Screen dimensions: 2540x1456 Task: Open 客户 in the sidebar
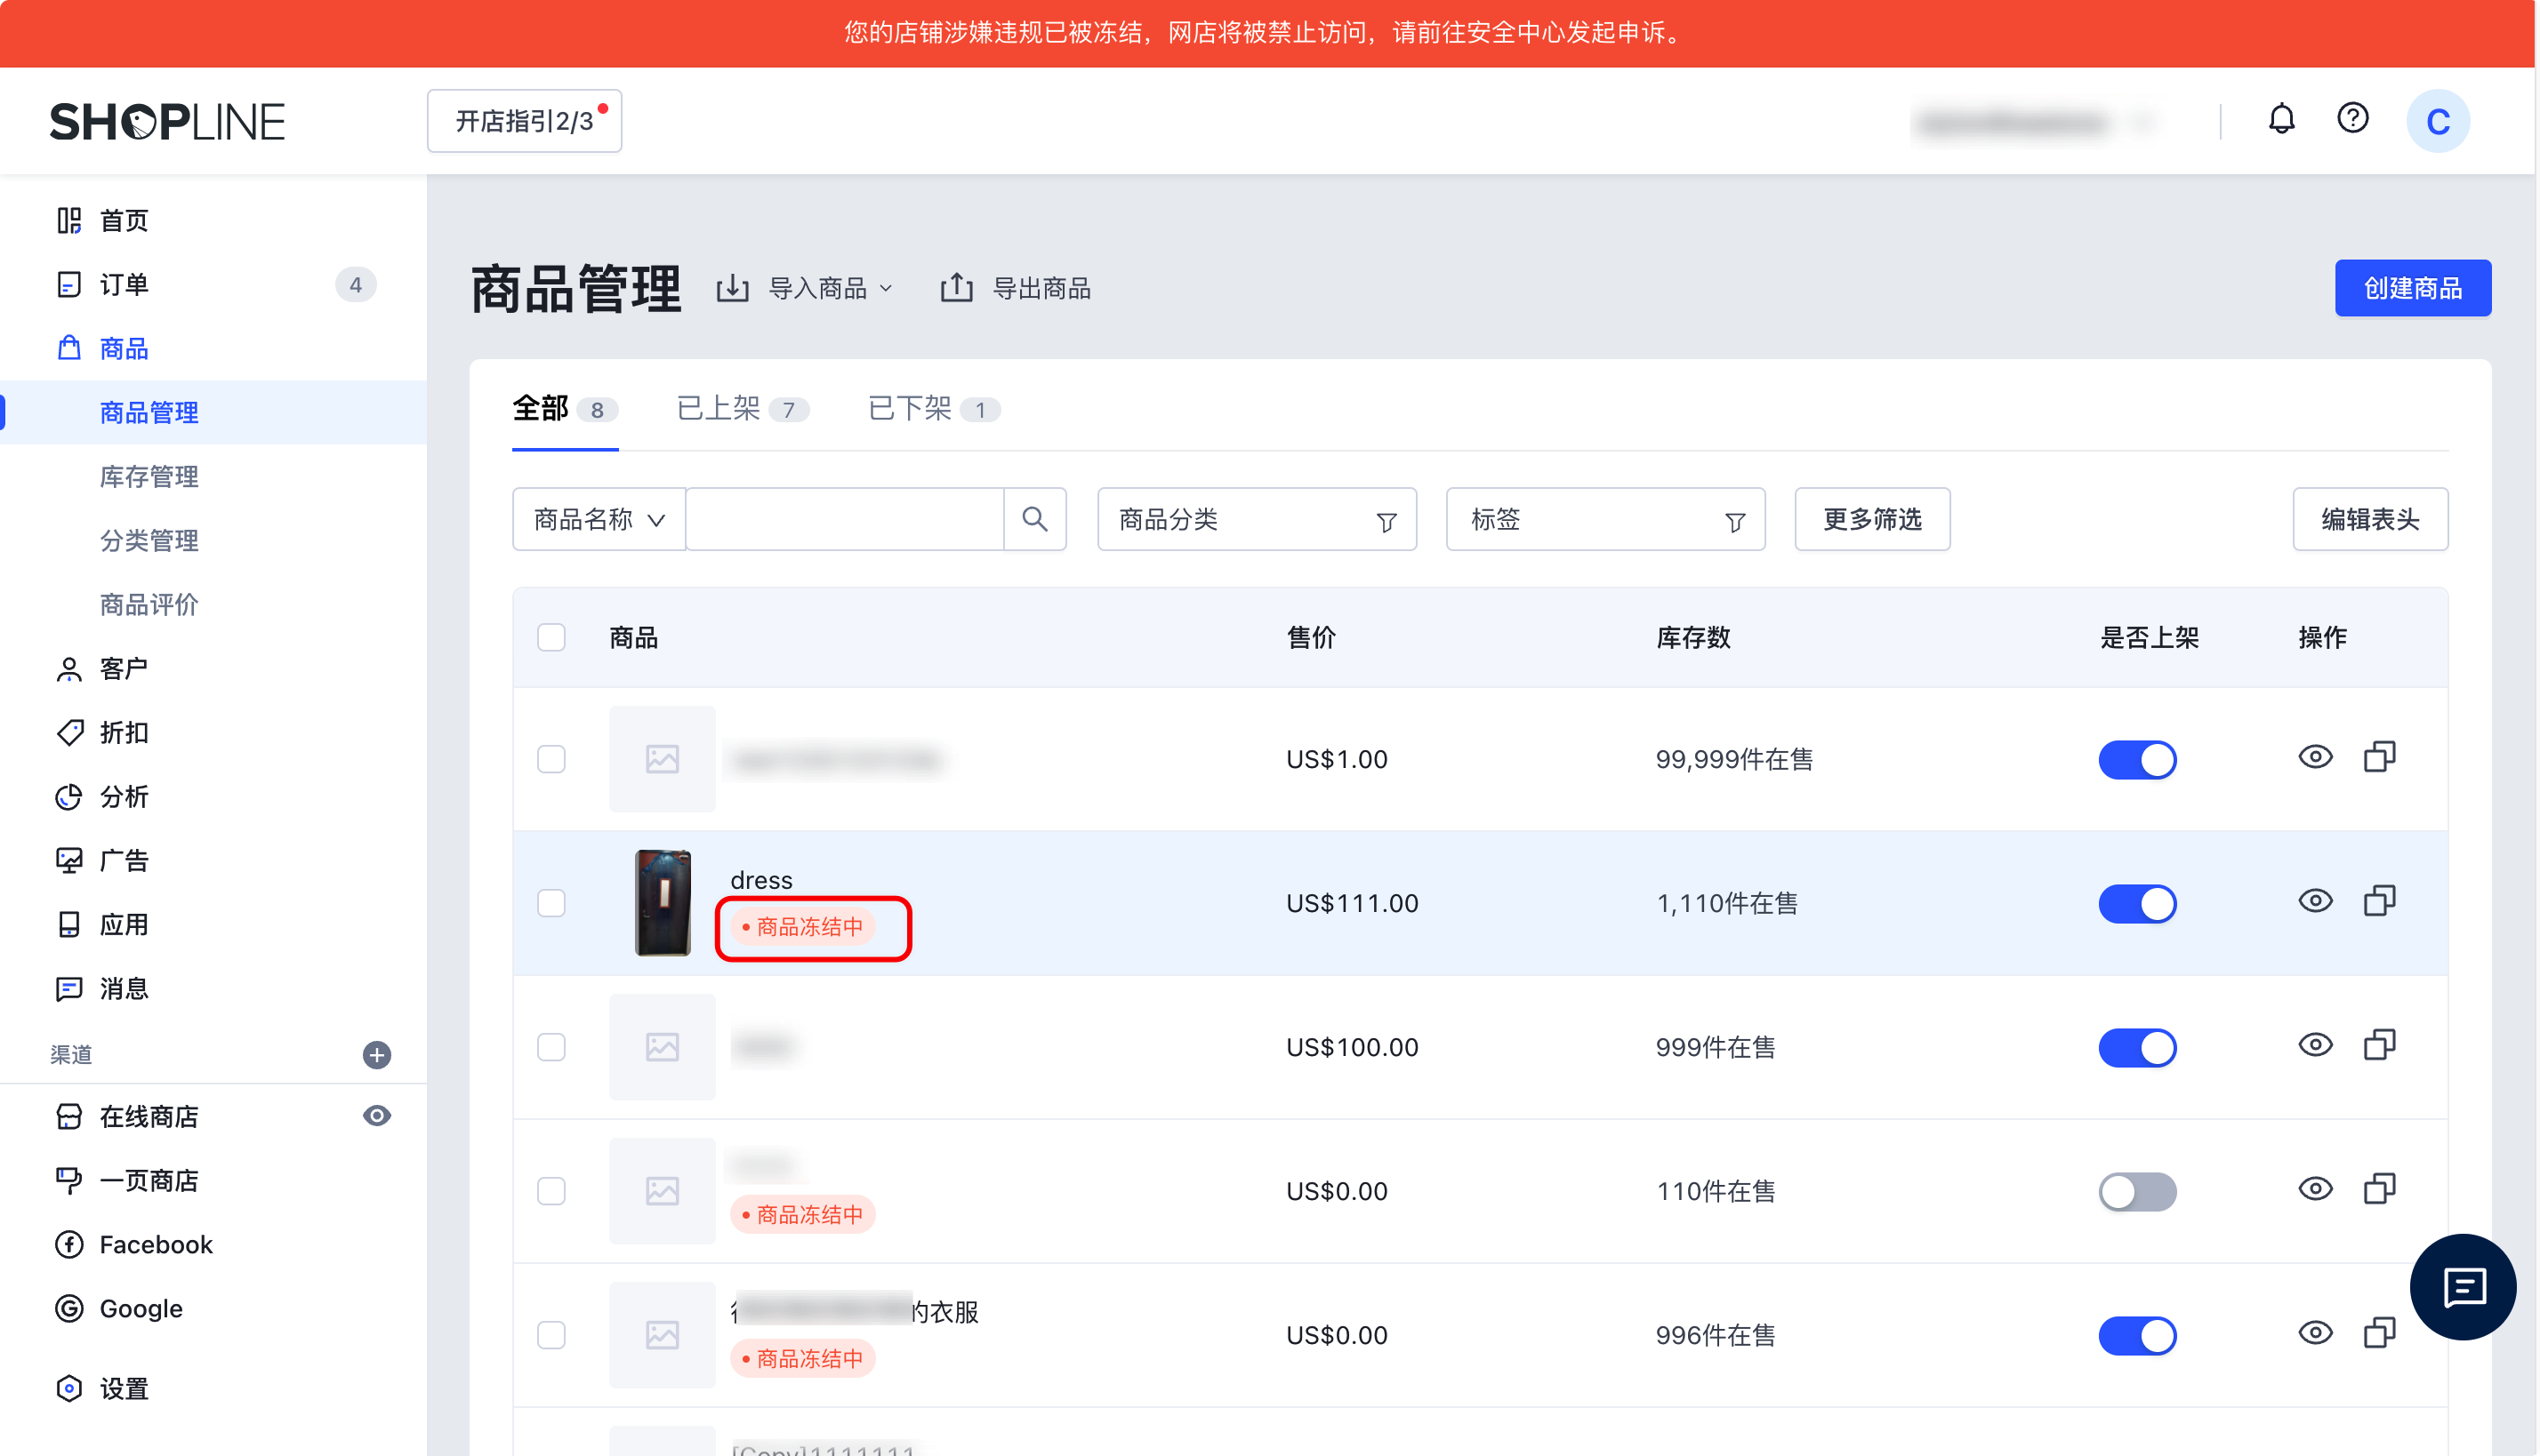pos(213,668)
